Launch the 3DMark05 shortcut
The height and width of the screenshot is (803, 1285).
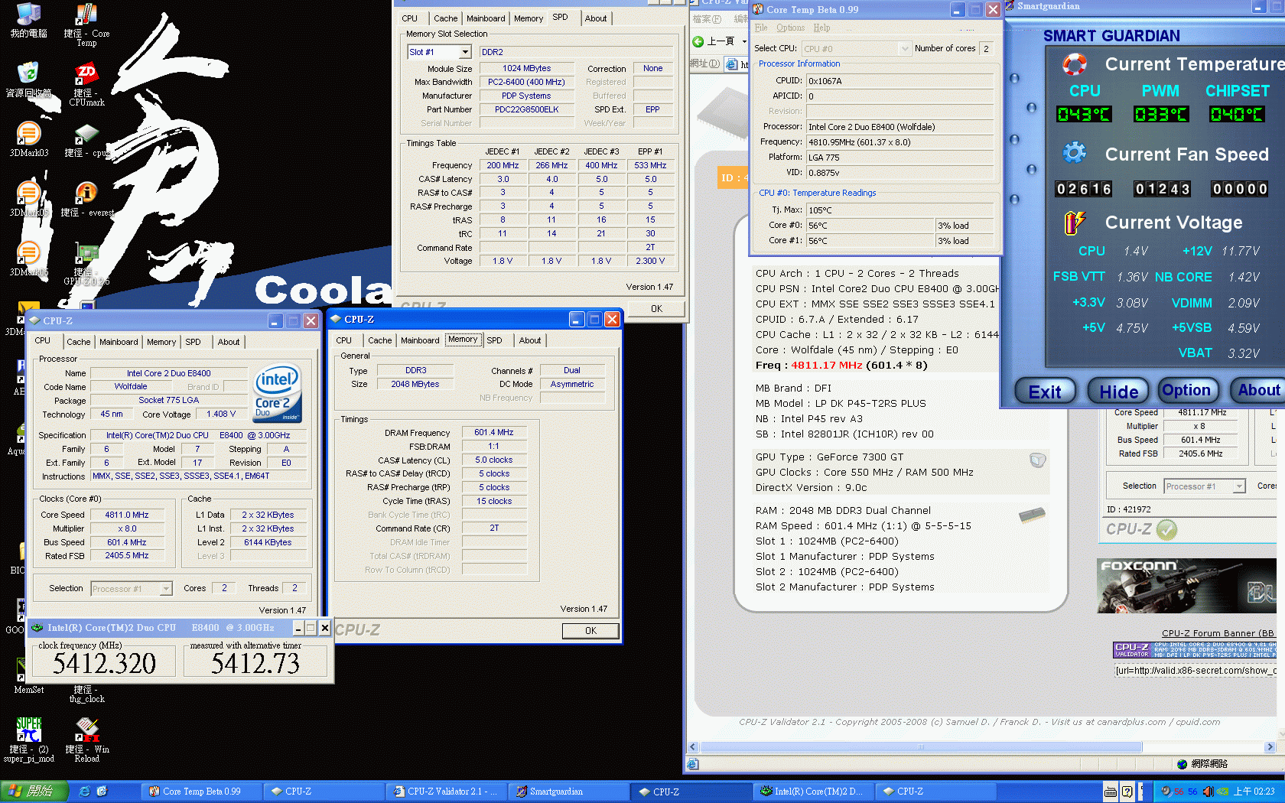point(28,199)
